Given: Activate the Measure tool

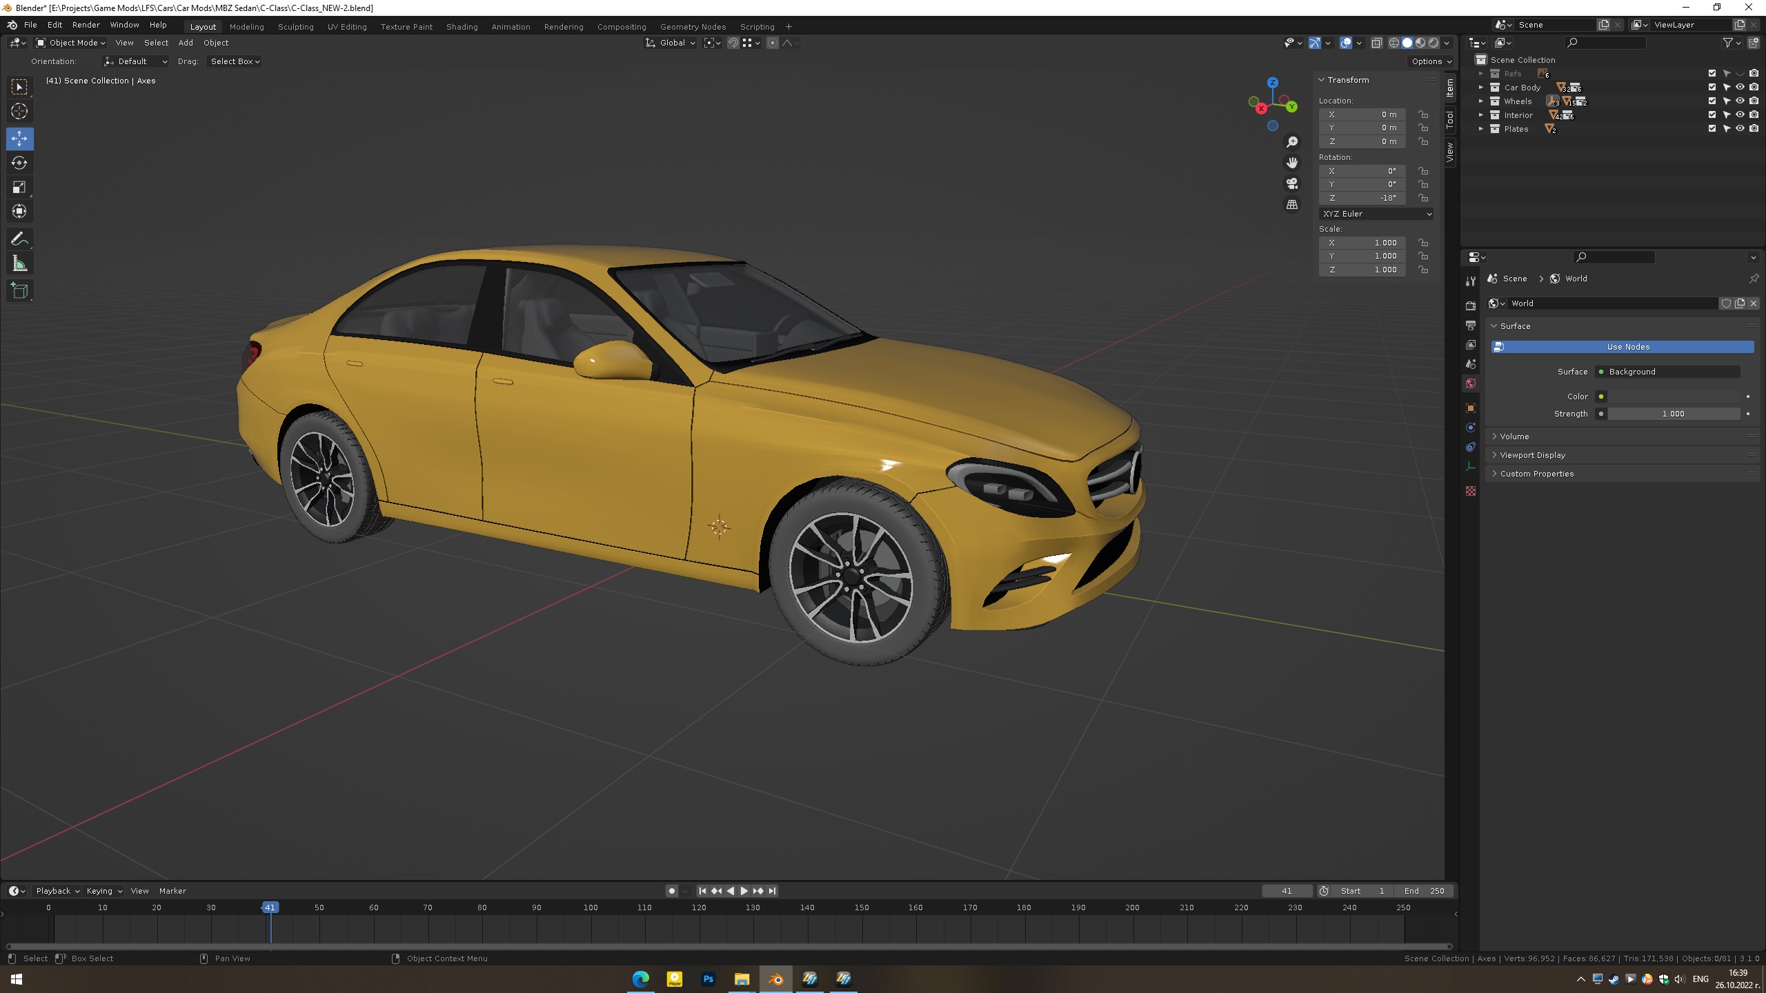Looking at the screenshot, I should (x=19, y=264).
